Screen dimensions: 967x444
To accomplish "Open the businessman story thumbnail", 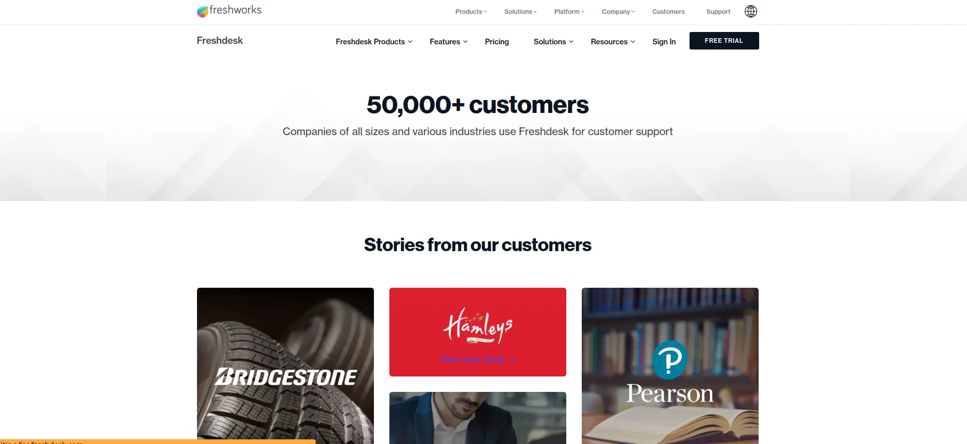I will tap(478, 418).
